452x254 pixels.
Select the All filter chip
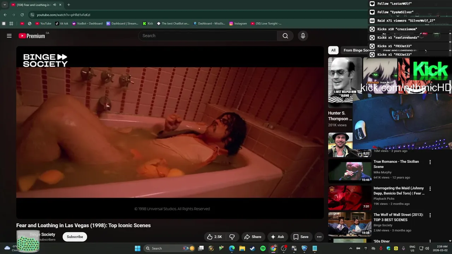[x=333, y=50]
